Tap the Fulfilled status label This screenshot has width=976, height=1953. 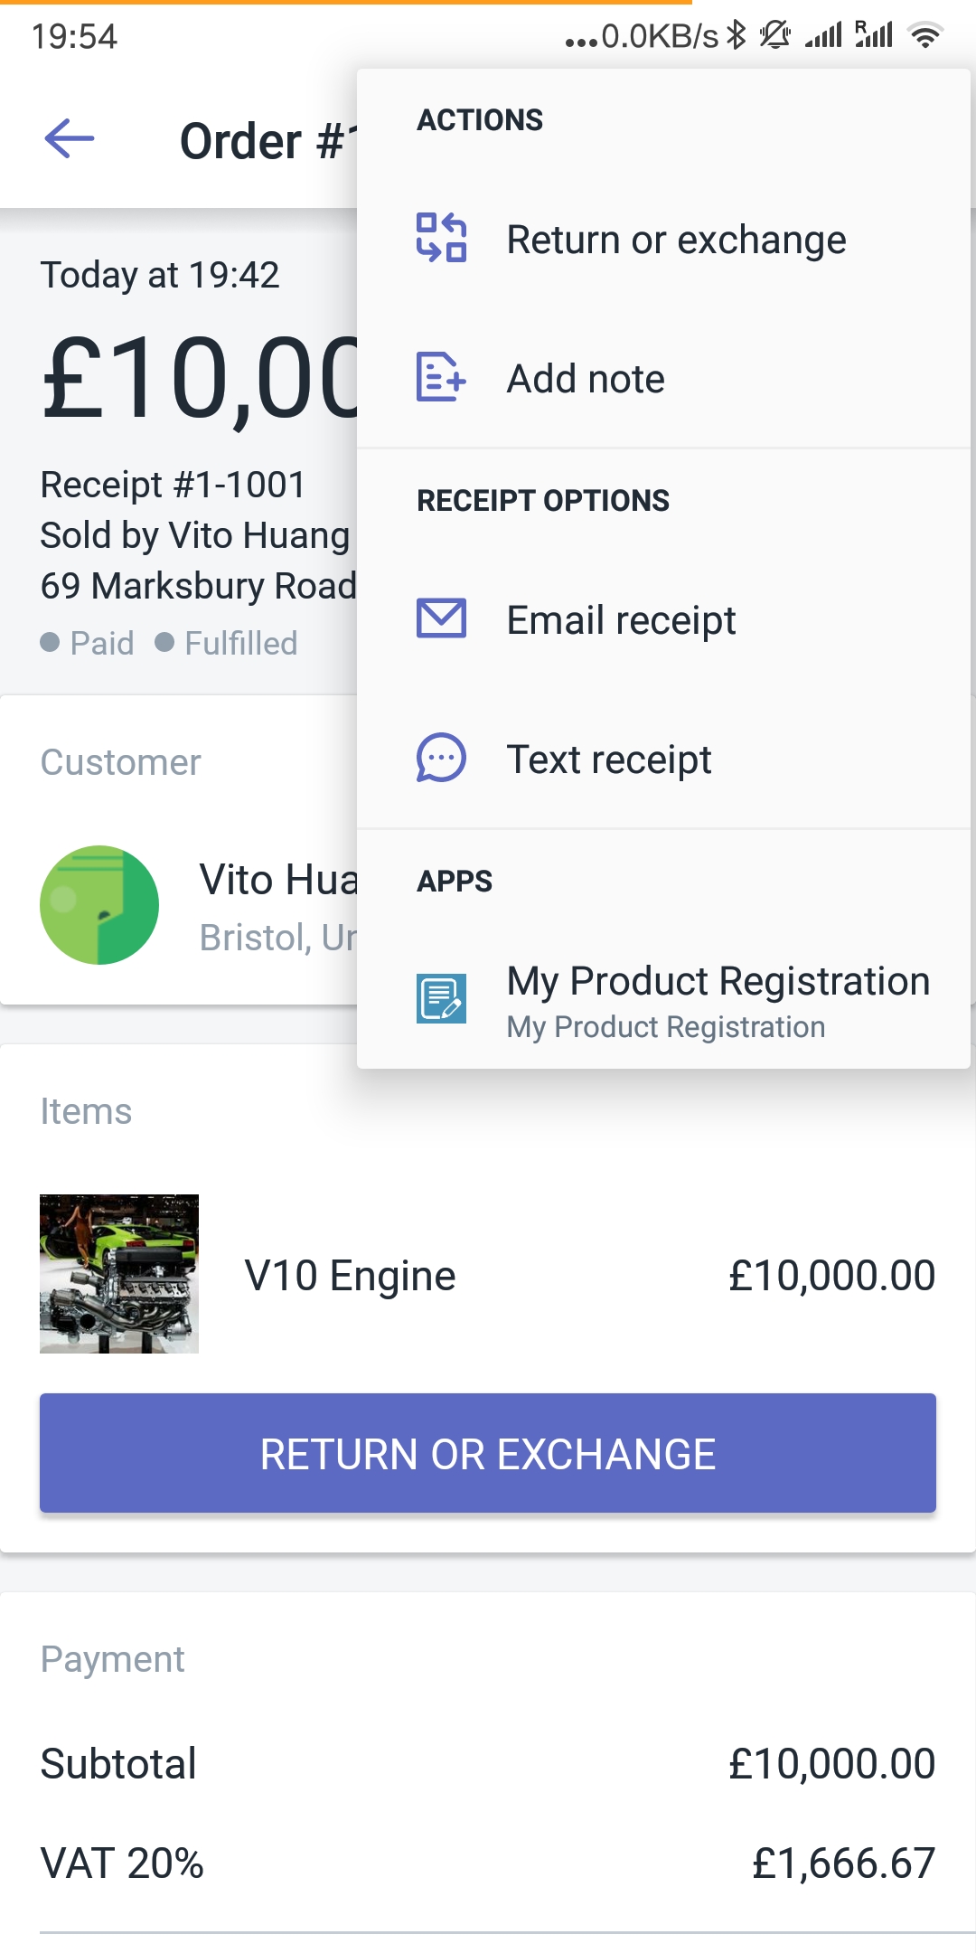(240, 644)
